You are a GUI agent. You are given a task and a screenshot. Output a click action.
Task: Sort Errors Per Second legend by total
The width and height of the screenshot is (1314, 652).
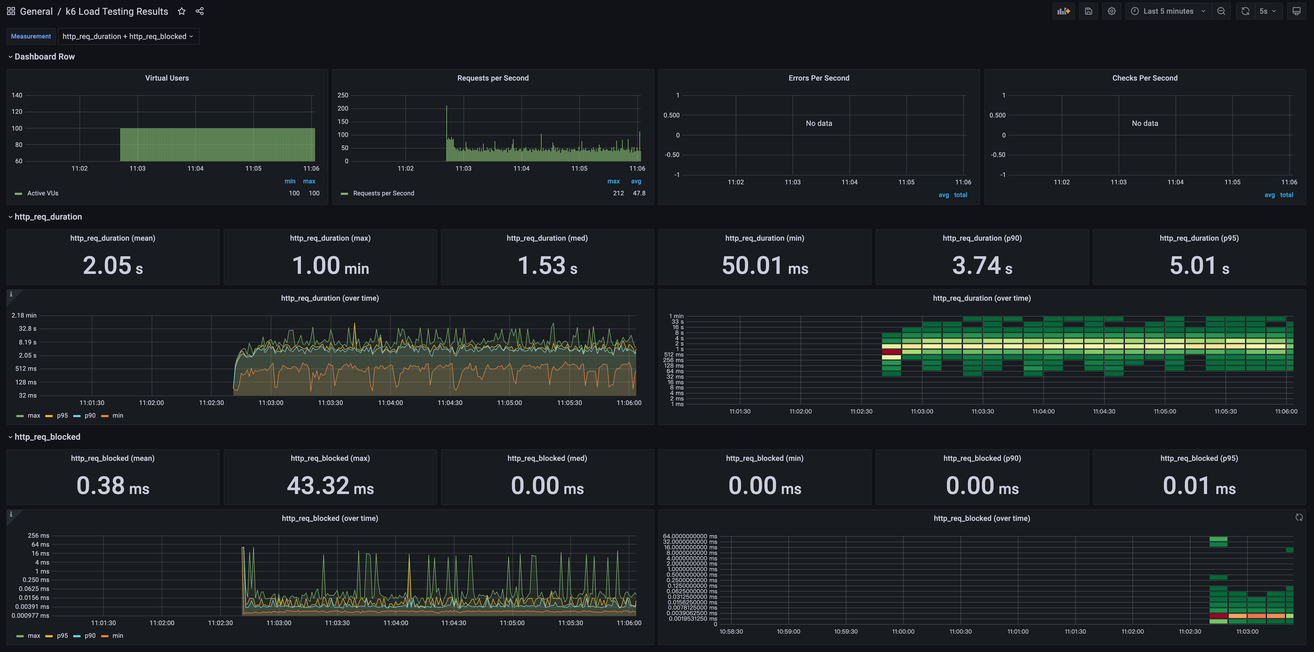tap(961, 195)
